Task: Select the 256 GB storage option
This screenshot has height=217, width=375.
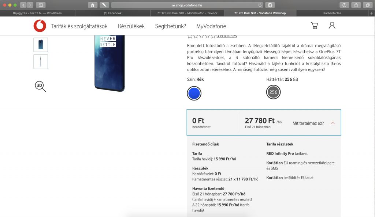Action: [x=273, y=92]
